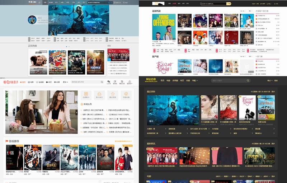287x183 pixels.
Task: Open red-gown poster 叶卡捷琳娜大帝第一季
Action: 228,108
